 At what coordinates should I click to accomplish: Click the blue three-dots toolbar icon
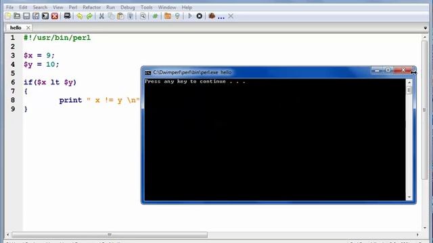pos(221,18)
